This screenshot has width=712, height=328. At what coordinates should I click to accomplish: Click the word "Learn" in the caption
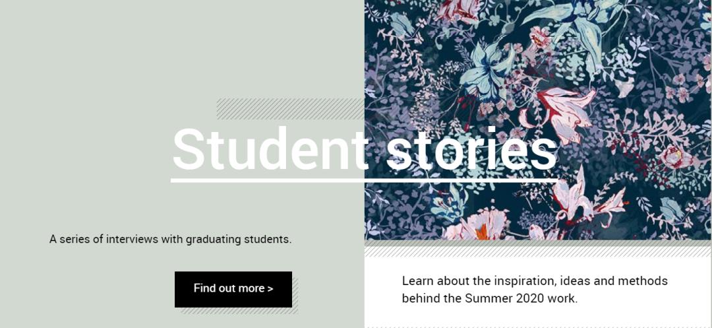point(417,281)
